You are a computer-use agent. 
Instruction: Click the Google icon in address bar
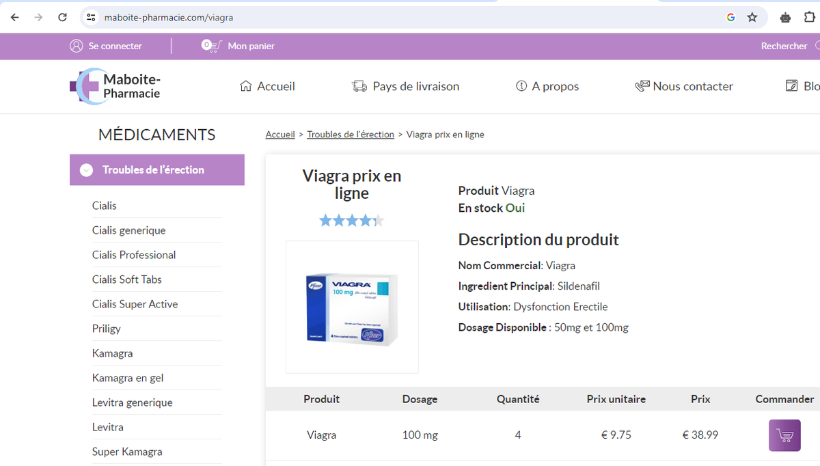point(730,17)
